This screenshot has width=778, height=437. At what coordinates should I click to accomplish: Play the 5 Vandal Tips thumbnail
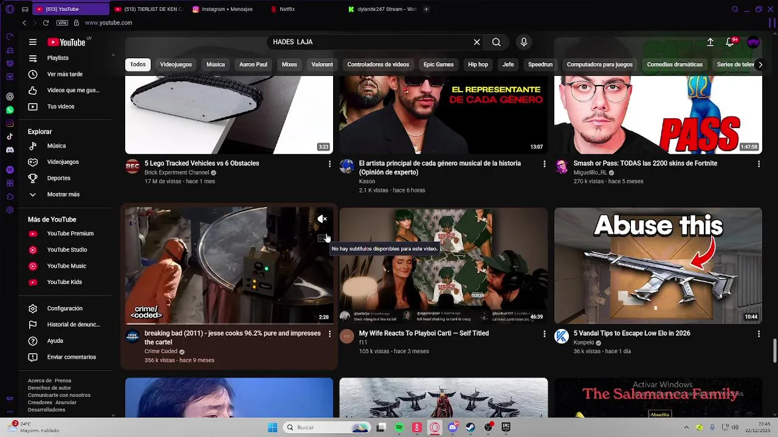[x=658, y=266]
